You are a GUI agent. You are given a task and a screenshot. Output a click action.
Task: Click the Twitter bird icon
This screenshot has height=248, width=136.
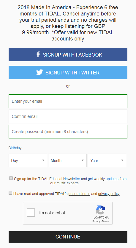coord(39,72)
